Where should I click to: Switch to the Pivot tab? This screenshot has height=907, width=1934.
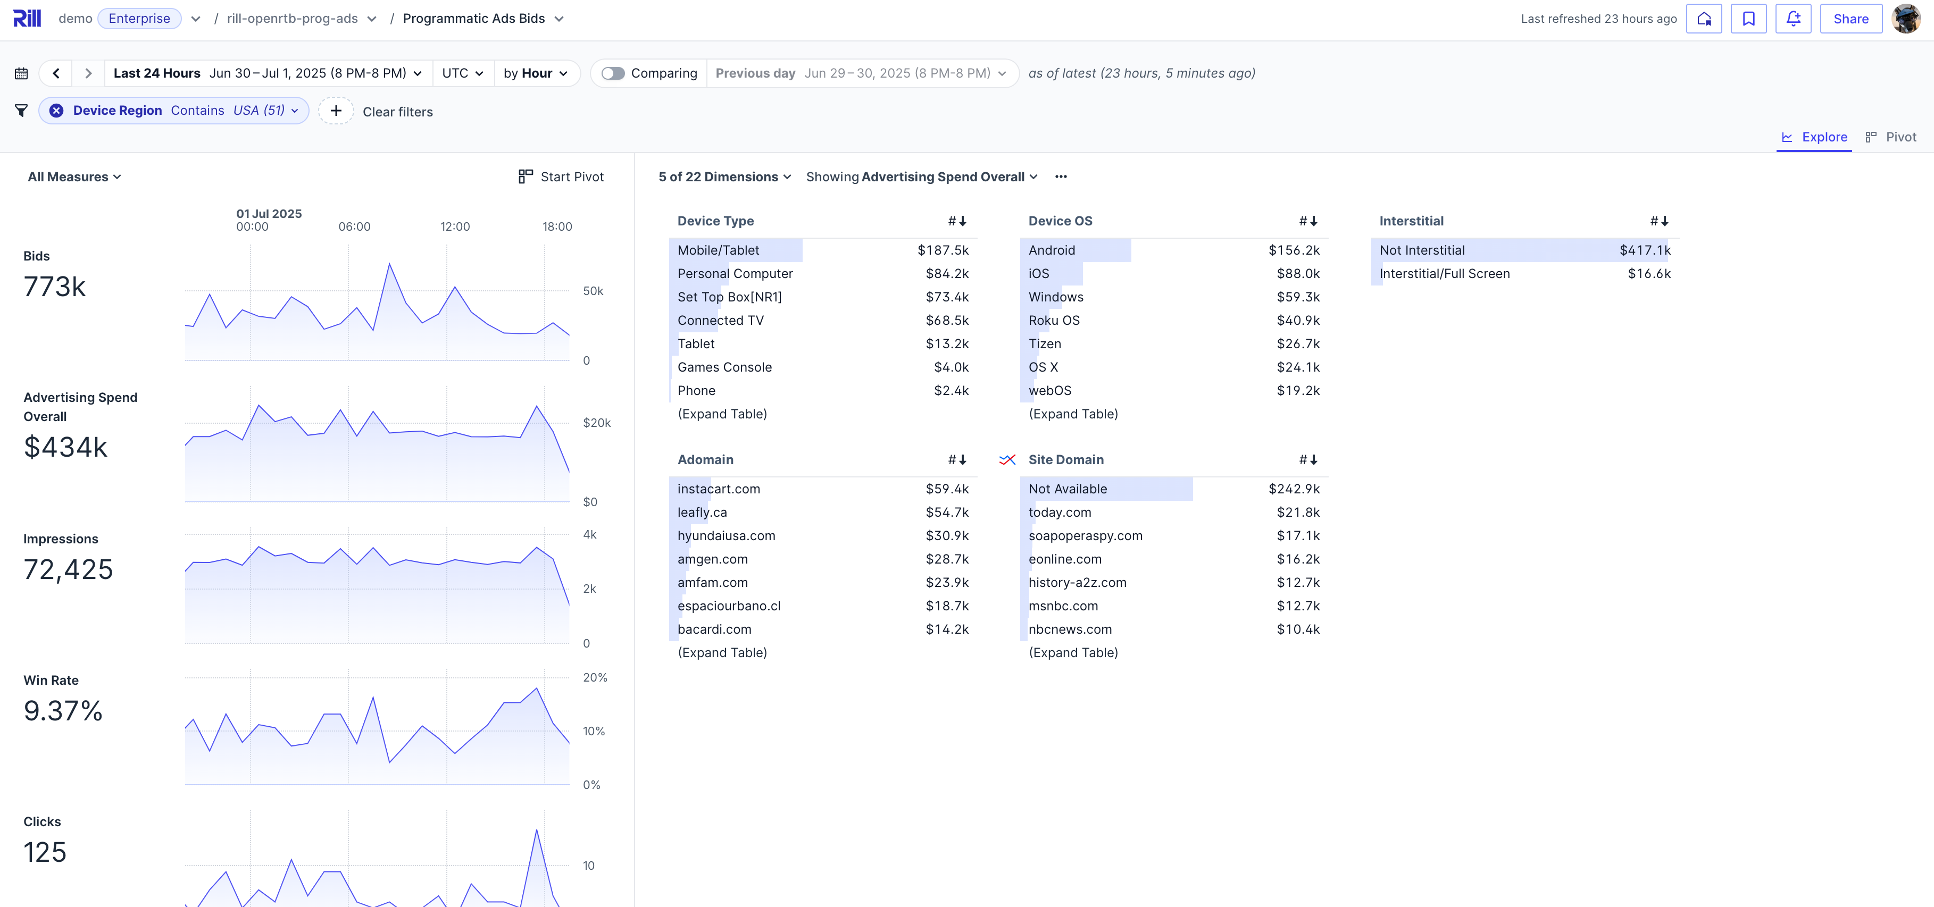point(1893,137)
